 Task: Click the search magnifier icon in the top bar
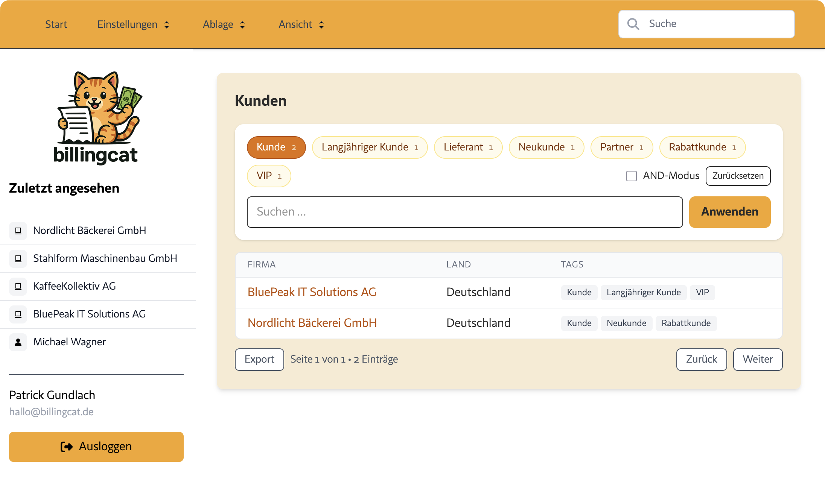pyautogui.click(x=633, y=23)
